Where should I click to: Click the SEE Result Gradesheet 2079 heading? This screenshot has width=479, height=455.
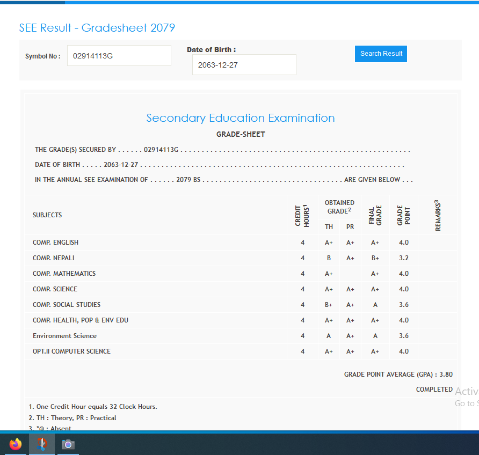click(x=97, y=28)
